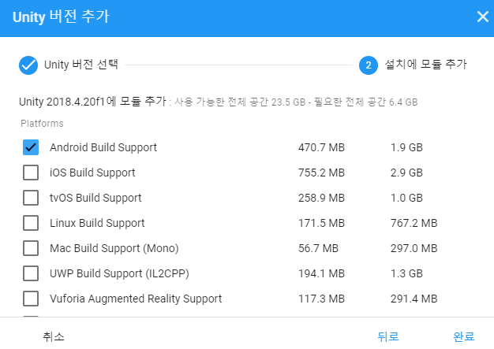
Task: Tick Linux Build Support checkbox
Action: click(31, 223)
